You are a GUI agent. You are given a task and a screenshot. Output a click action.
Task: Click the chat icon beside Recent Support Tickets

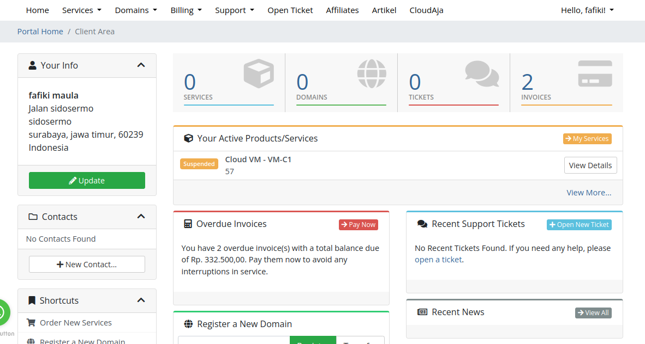[x=422, y=224]
